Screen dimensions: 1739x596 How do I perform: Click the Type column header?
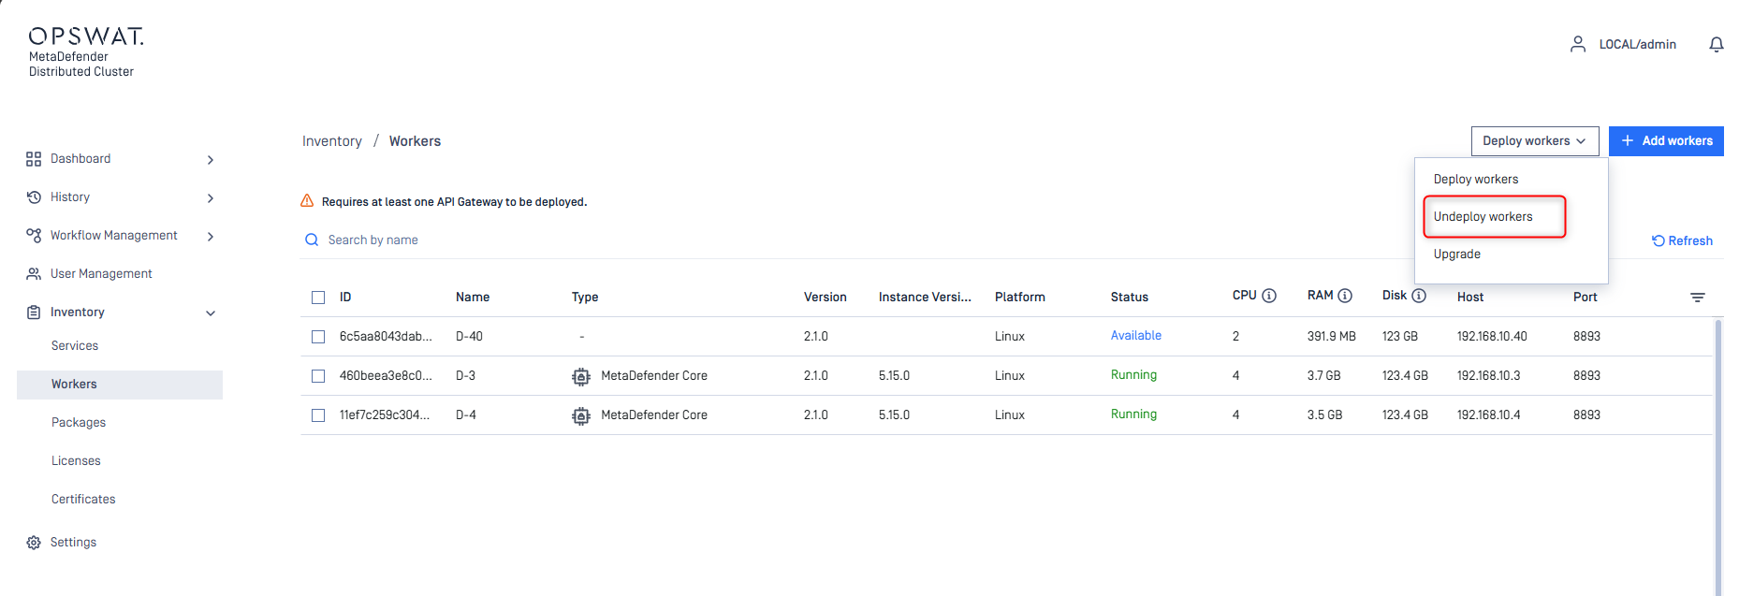(x=585, y=298)
